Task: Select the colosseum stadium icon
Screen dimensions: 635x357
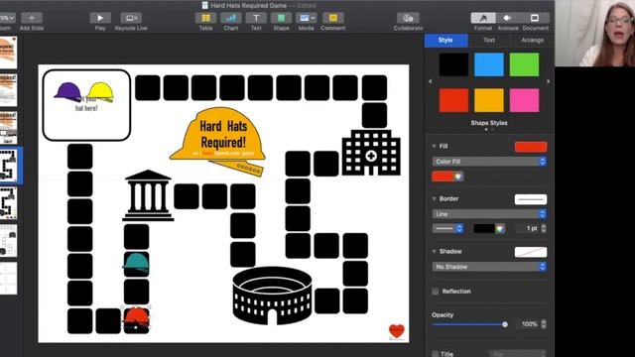Action: coord(272,296)
